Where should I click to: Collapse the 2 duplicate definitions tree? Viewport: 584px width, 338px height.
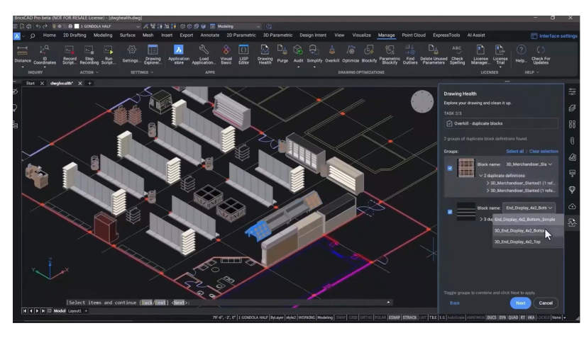482,174
